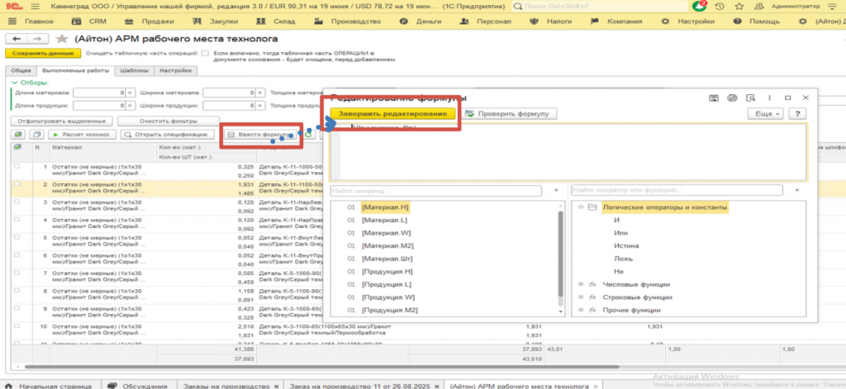Click the preview icon in formula dialog
The image size is (846, 389).
[750, 97]
